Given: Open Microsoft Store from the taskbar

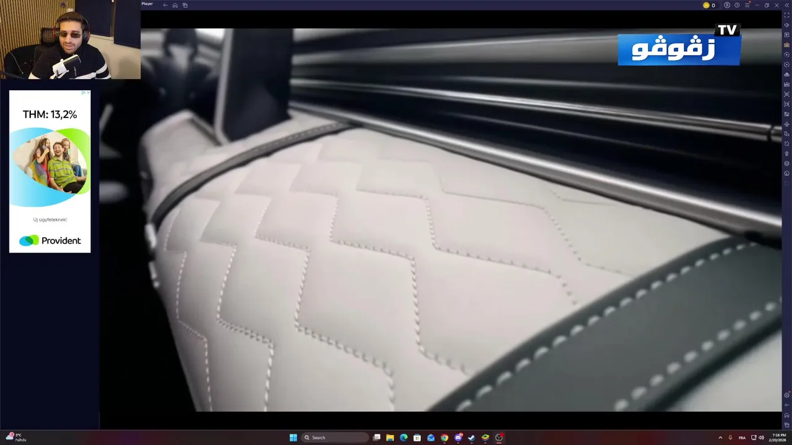Looking at the screenshot, I should [x=417, y=438].
